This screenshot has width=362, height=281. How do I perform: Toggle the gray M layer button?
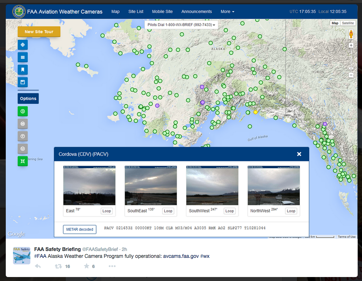tap(23, 124)
